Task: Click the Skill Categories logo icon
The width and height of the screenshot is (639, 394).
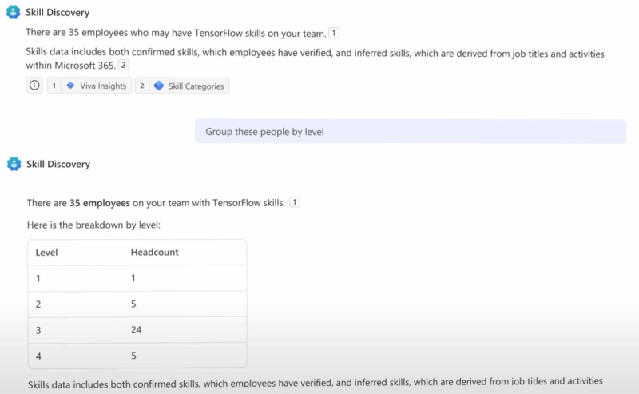Action: (159, 86)
